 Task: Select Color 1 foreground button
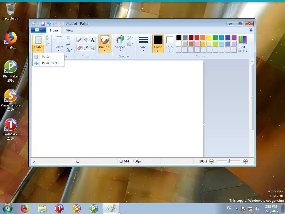pos(158,44)
